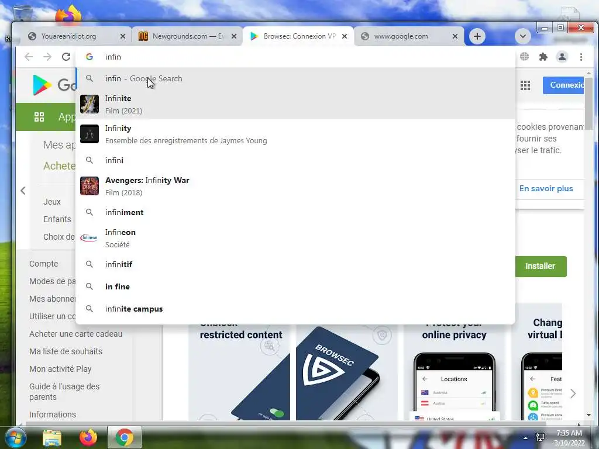The image size is (599, 449).
Task: Close the www.google.com tab
Action: click(x=455, y=36)
